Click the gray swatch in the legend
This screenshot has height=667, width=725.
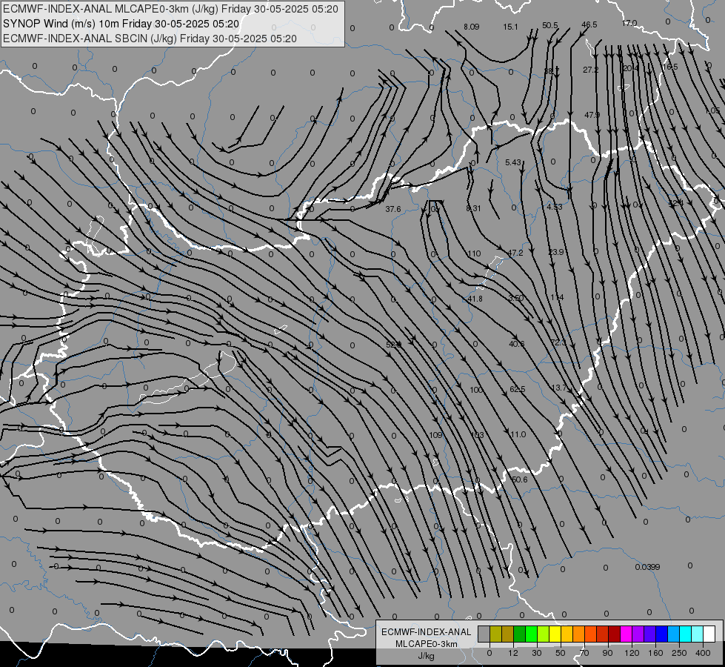tap(484, 634)
